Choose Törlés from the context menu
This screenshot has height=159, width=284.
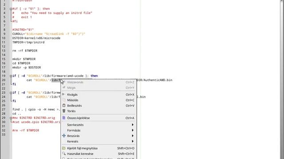tap(99, 111)
